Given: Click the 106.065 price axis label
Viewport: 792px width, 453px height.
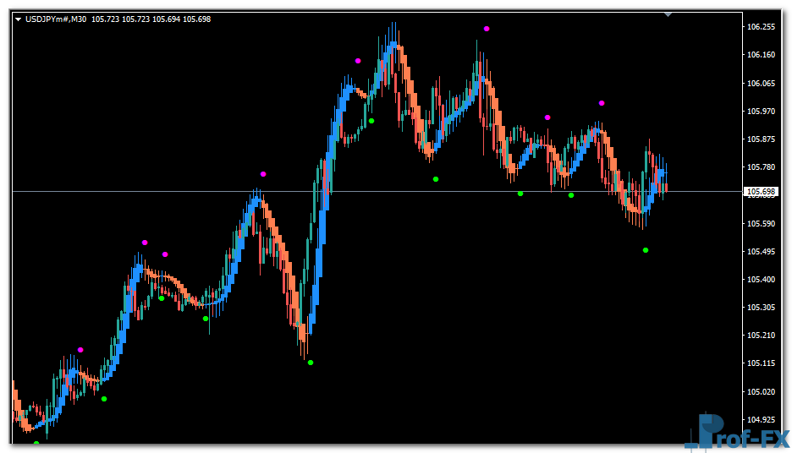Looking at the screenshot, I should (762, 84).
